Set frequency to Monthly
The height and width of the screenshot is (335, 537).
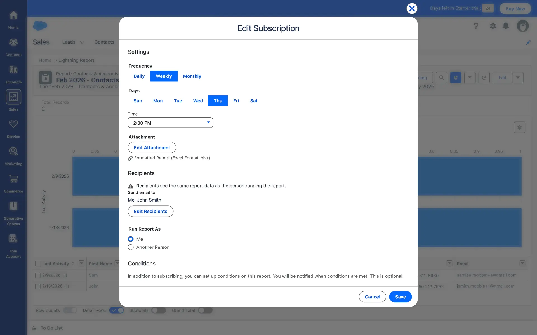coord(192,76)
